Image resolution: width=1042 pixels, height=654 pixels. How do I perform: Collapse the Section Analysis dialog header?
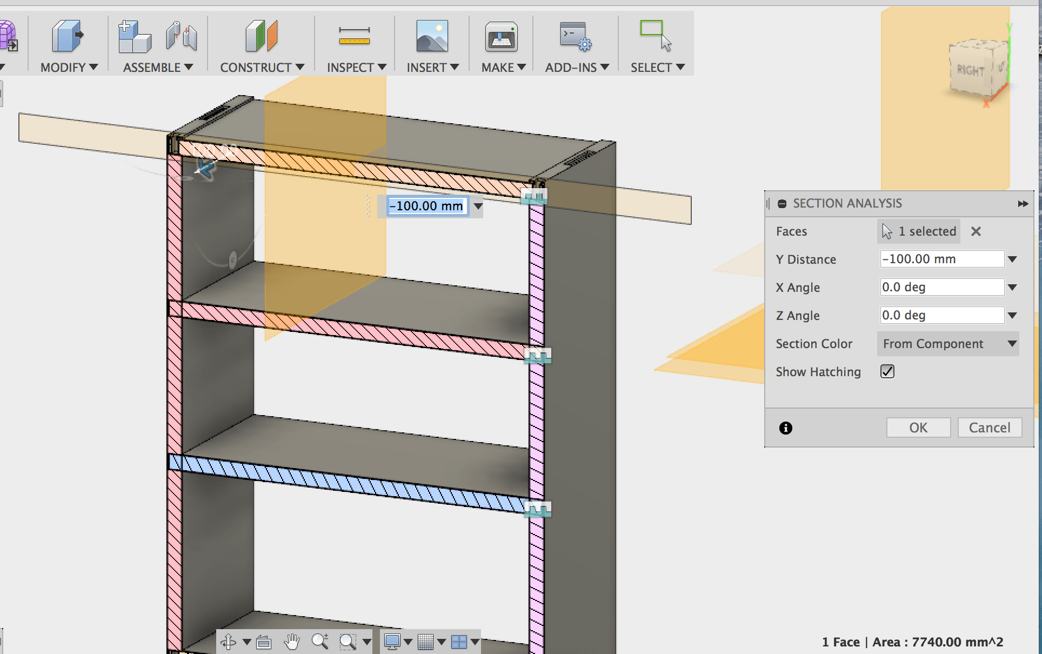tap(782, 204)
